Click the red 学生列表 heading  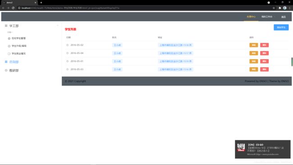[x=70, y=29]
